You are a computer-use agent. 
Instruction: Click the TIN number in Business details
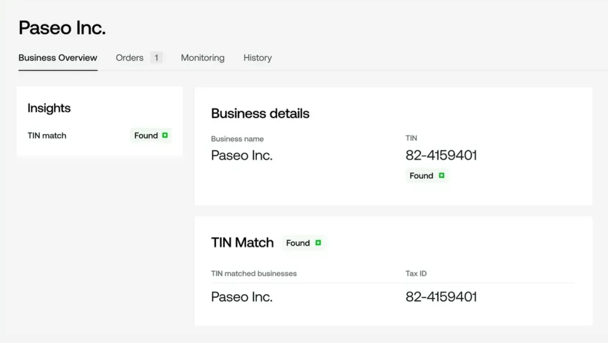tap(441, 155)
